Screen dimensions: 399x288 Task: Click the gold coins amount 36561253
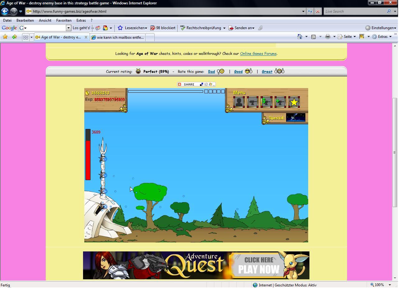100,93
